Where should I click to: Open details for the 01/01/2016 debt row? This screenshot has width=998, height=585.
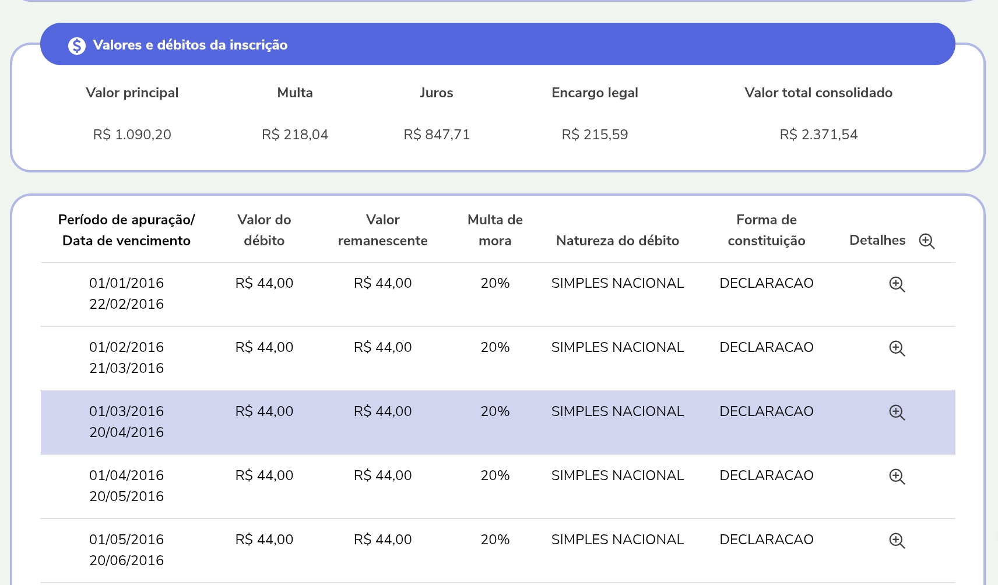[x=897, y=284]
